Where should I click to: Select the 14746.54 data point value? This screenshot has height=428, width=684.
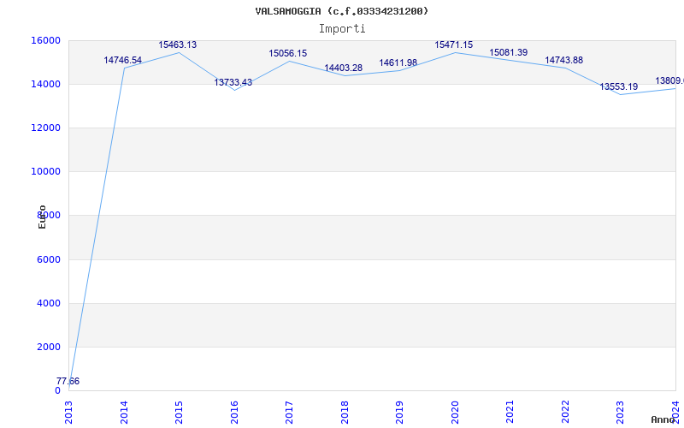[122, 60]
